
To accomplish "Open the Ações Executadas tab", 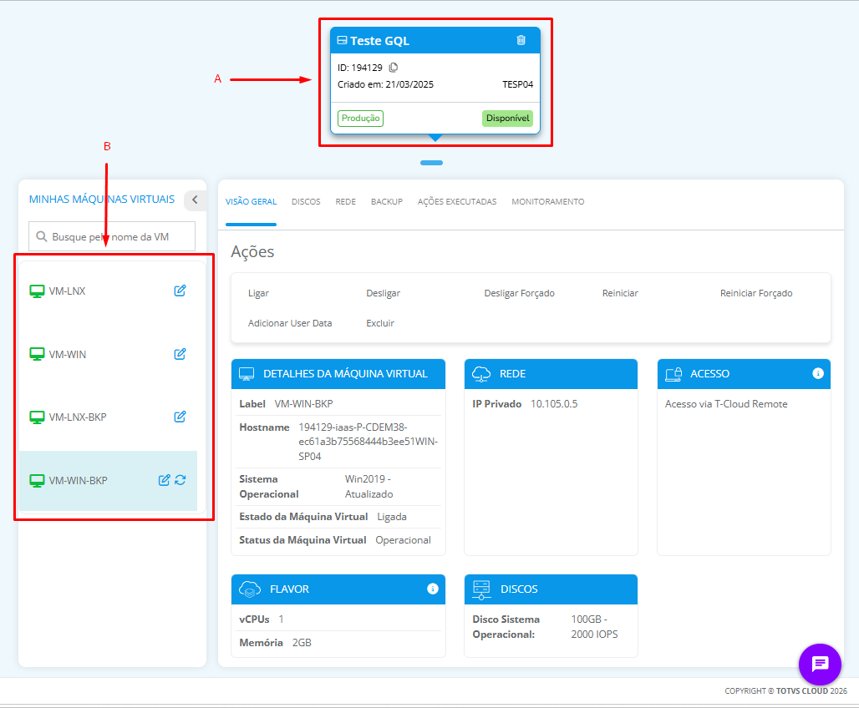I will click(x=457, y=201).
